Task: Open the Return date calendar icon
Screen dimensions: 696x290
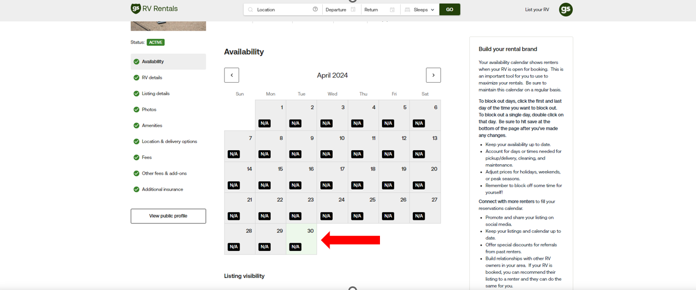Action: coord(392,9)
